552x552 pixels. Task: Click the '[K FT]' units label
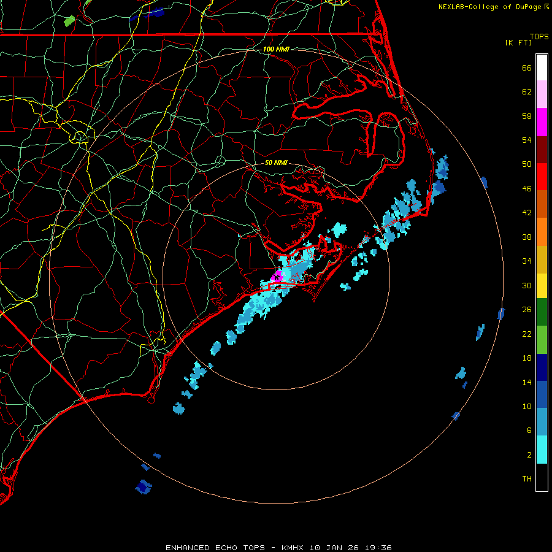[518, 42]
